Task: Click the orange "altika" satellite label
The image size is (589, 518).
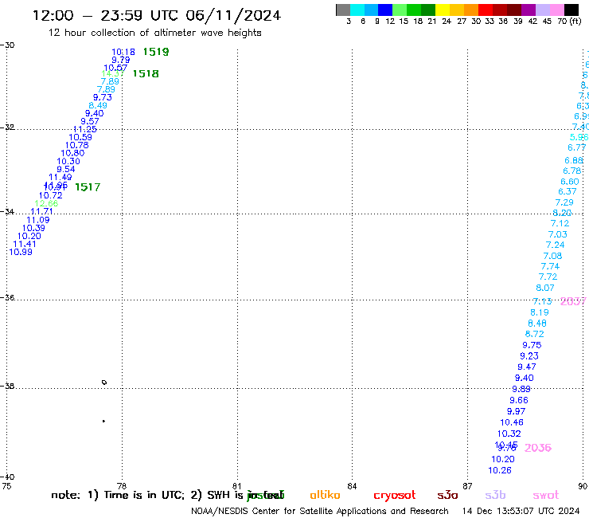Action: [x=325, y=495]
